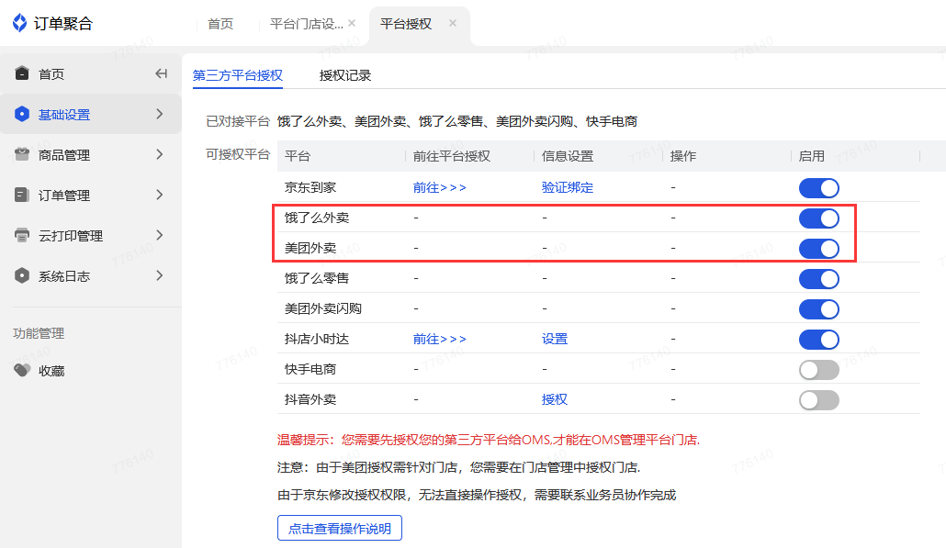Toggle the 饿了么外卖 enable switch

818,218
